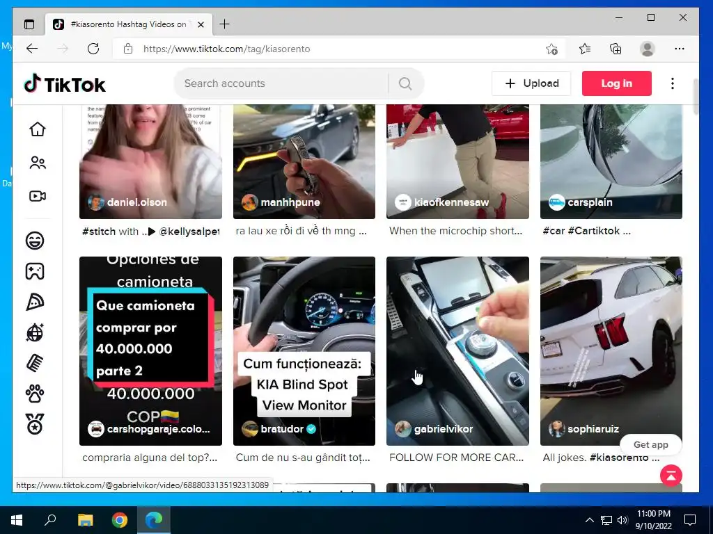Open the TikTok home feed icon

pyautogui.click(x=38, y=129)
